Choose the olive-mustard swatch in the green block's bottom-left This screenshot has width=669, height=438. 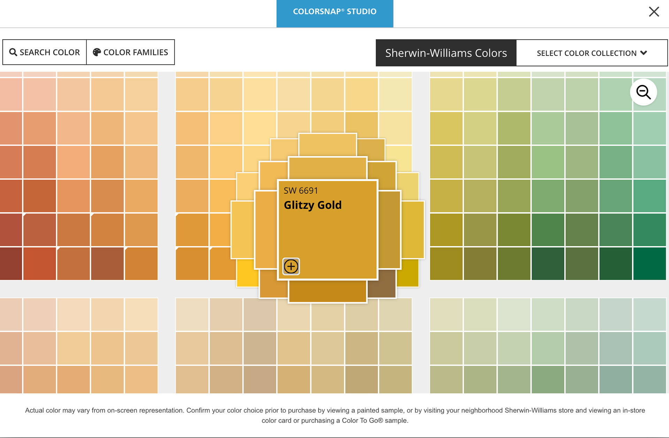[446, 264]
